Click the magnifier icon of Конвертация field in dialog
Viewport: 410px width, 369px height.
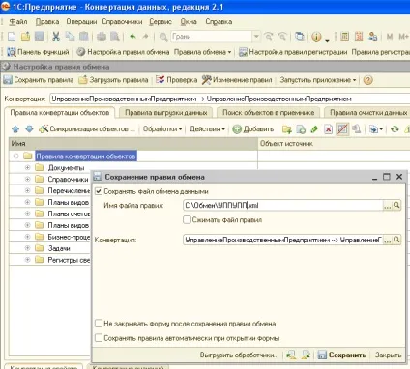point(396,240)
